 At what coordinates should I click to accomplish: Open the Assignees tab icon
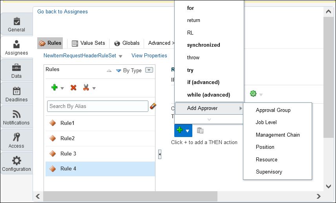(16, 44)
